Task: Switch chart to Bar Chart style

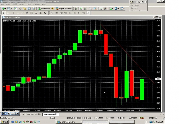Action: coord(76,9)
